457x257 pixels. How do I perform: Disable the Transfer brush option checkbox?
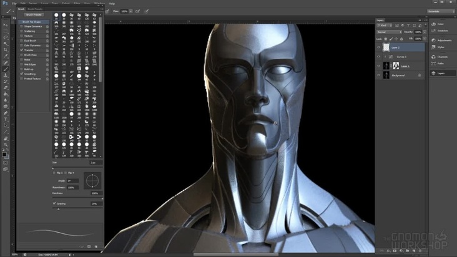22,50
